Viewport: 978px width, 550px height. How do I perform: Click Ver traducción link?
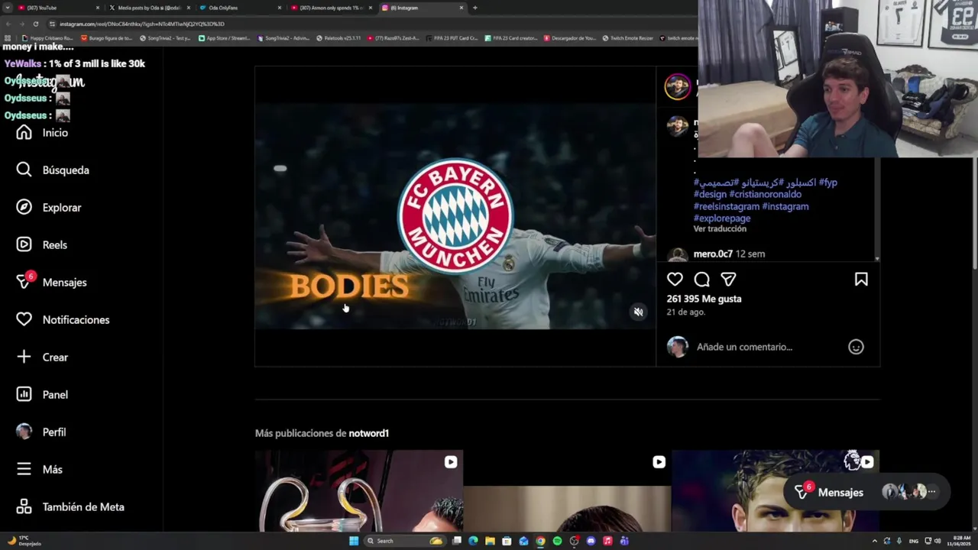coord(720,229)
